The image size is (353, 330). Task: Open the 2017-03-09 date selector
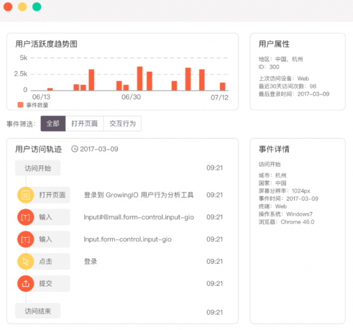click(x=99, y=149)
